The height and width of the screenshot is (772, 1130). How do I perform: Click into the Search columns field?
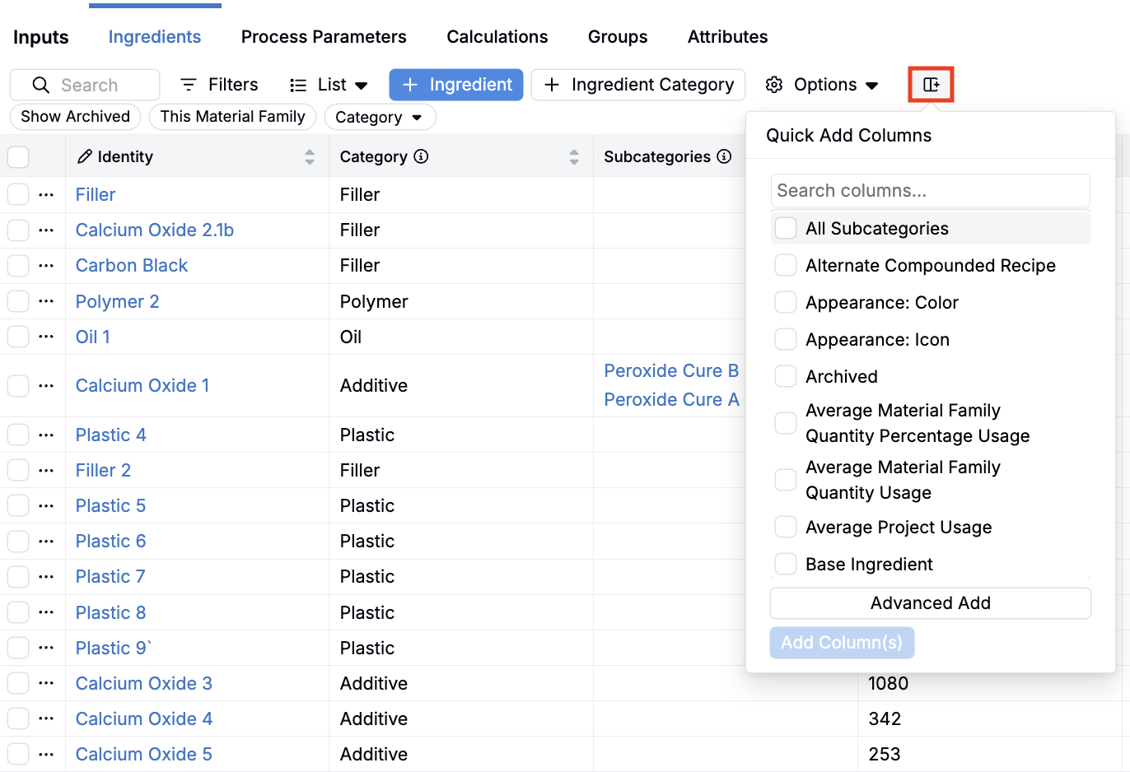(931, 190)
